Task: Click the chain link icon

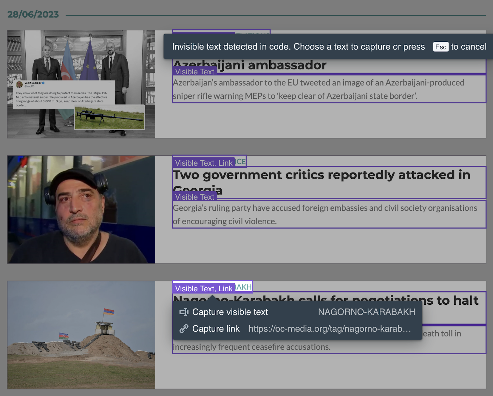Action: click(x=184, y=329)
